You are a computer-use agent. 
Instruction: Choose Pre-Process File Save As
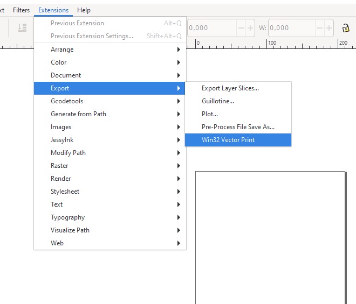(x=238, y=127)
